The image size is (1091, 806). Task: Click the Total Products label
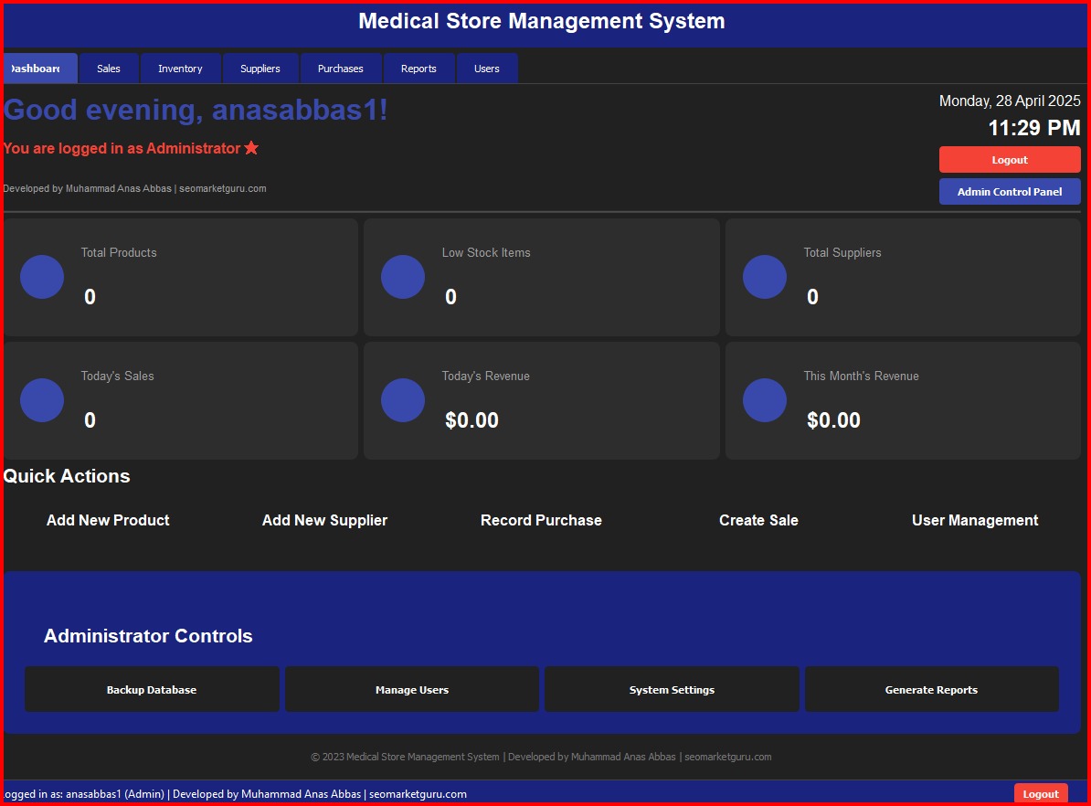point(119,252)
